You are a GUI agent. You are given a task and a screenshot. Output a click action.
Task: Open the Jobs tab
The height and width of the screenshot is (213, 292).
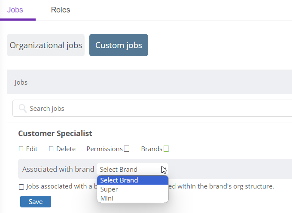tap(15, 10)
